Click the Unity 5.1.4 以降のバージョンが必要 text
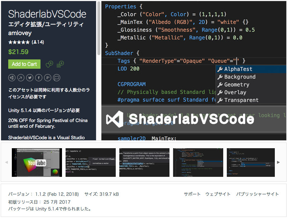This screenshot has height=218, width=287. click(x=44, y=111)
